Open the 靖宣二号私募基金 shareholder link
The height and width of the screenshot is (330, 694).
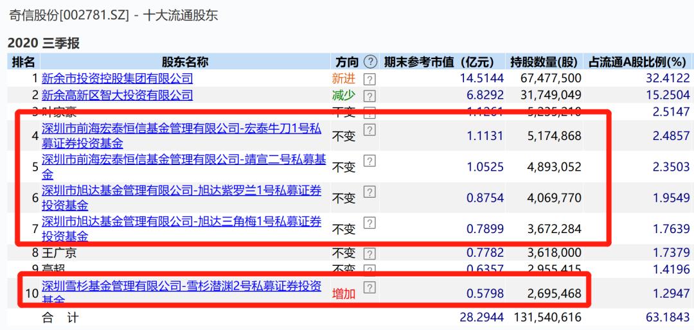(184, 167)
